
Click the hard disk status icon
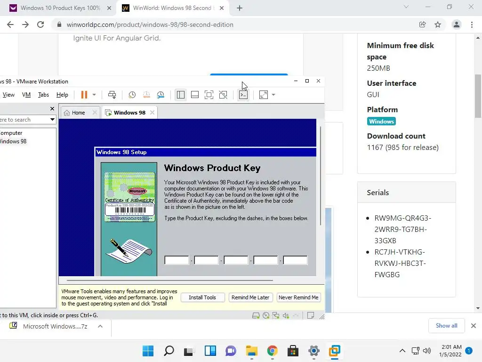tap(256, 315)
